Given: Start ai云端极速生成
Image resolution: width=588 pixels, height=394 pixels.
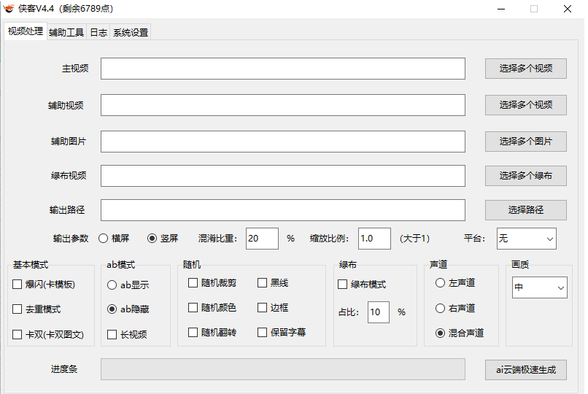Looking at the screenshot, I should [525, 370].
